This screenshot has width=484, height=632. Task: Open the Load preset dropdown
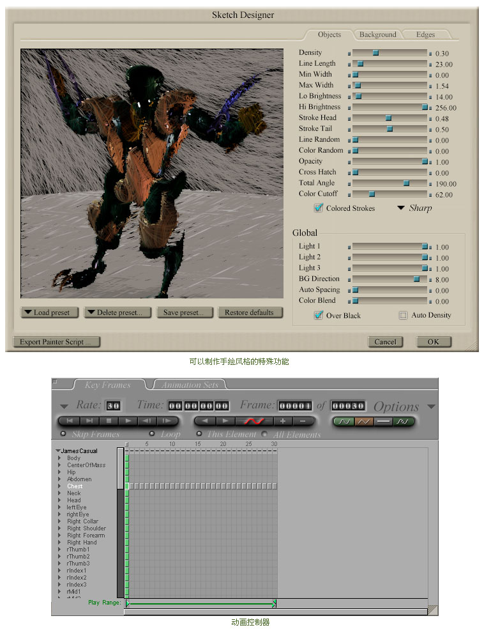tap(50, 312)
